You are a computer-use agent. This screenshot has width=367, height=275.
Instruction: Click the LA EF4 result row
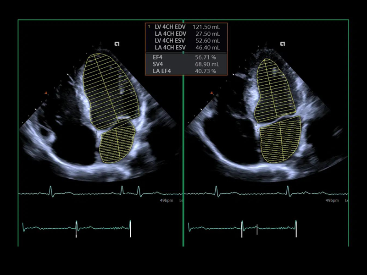[x=187, y=71]
